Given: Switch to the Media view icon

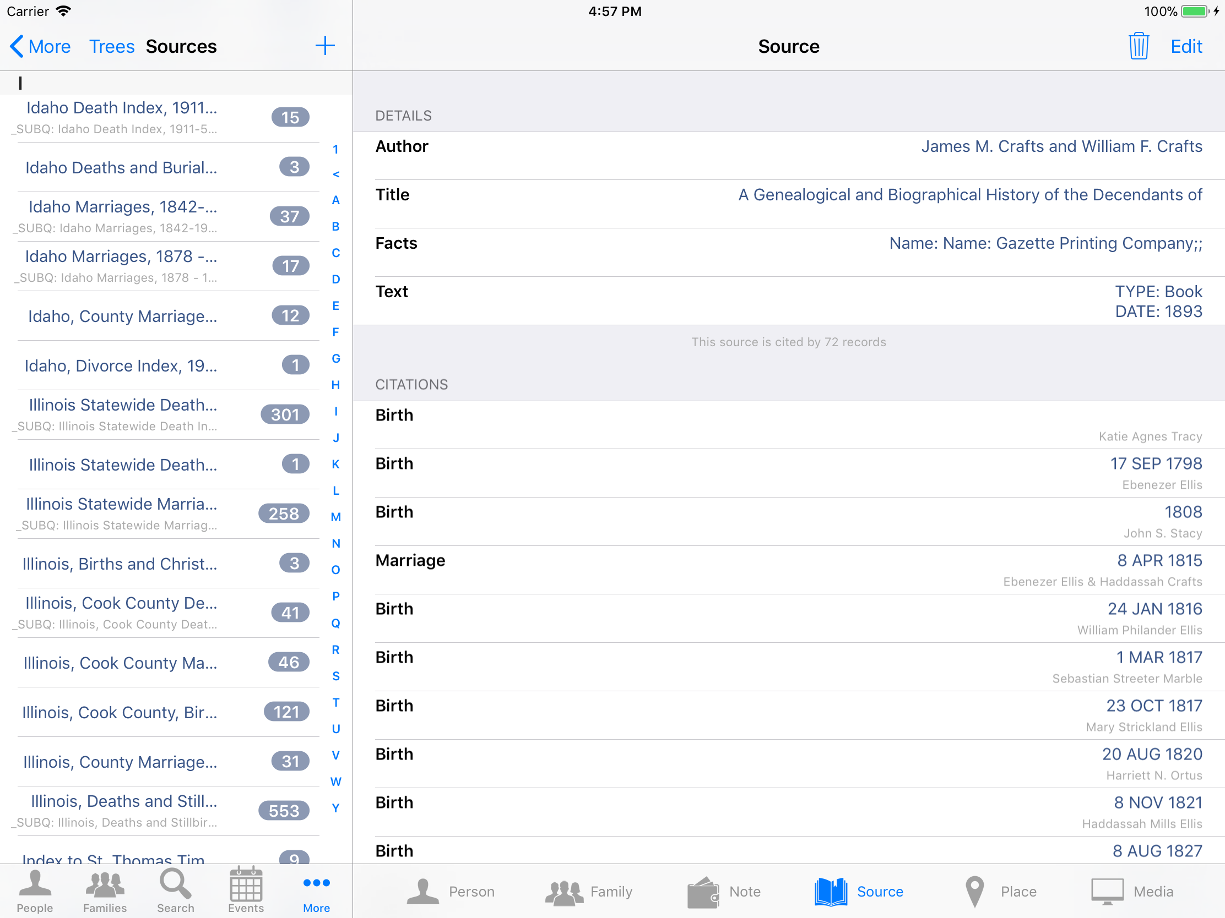Looking at the screenshot, I should click(x=1131, y=892).
